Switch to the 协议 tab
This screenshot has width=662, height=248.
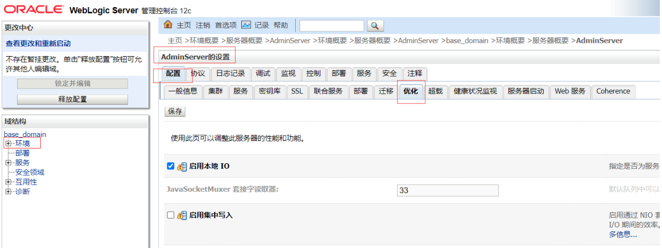pyautogui.click(x=197, y=74)
